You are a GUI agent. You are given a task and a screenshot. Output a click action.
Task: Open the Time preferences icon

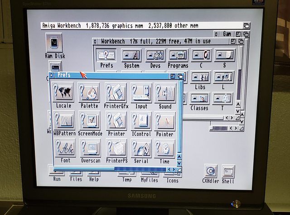[164, 149]
